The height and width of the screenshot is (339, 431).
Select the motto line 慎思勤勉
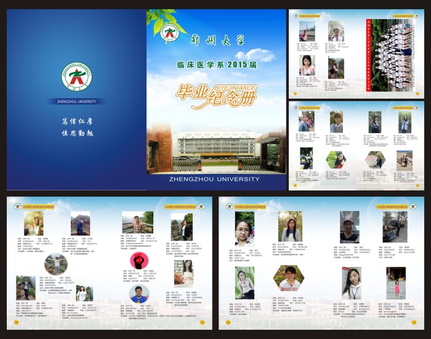pyautogui.click(x=77, y=133)
